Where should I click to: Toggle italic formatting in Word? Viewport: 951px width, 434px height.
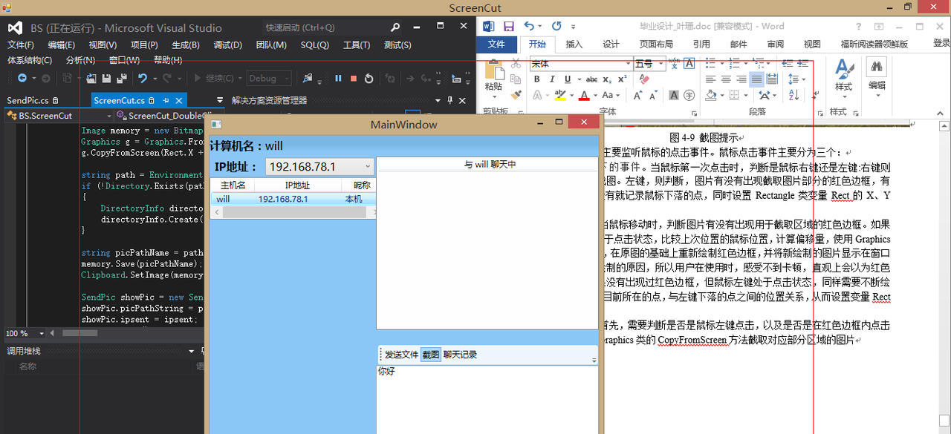coord(552,79)
